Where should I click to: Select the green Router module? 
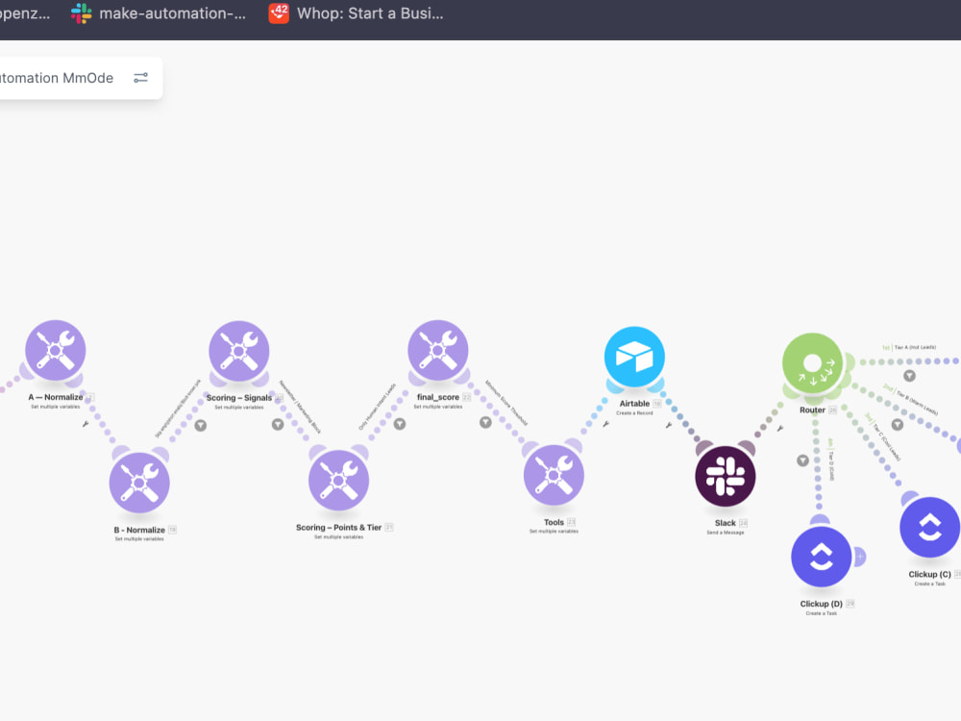[813, 363]
